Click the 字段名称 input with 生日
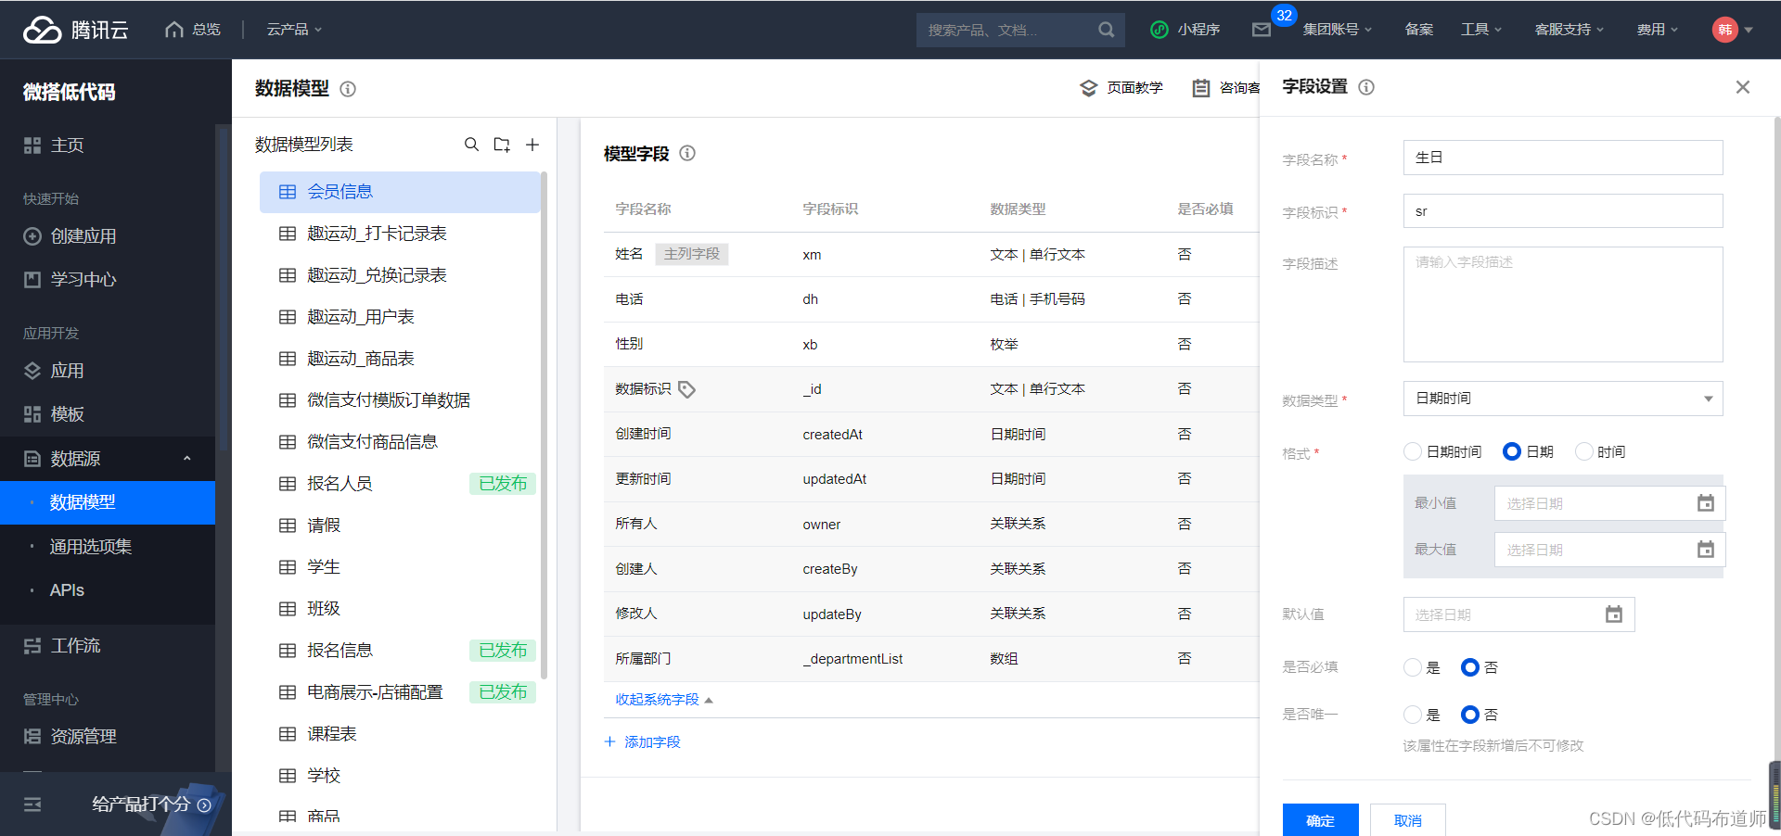The image size is (1781, 836). pyautogui.click(x=1563, y=158)
